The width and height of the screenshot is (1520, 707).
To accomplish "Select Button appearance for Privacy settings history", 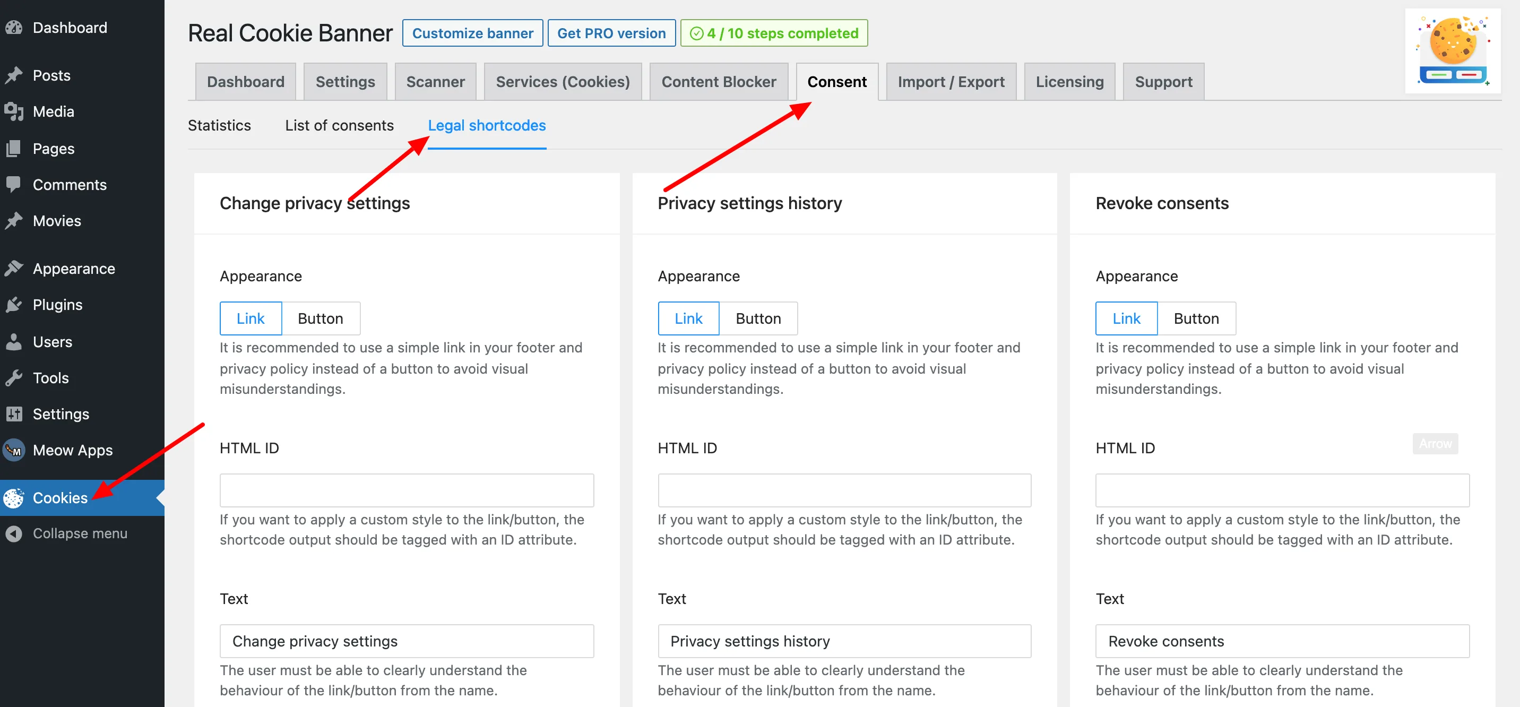I will coord(758,318).
